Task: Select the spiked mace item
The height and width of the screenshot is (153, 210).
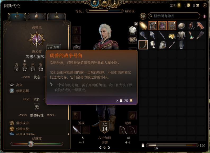Action: [x=143, y=35]
